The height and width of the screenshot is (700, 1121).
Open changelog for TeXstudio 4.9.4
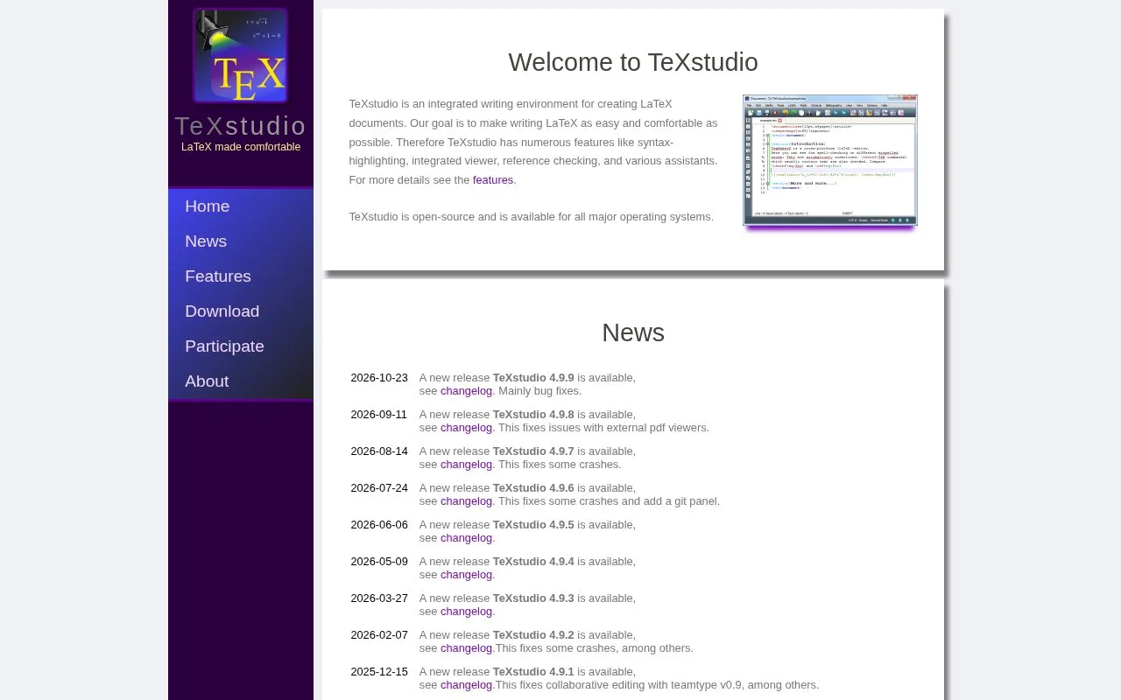pyautogui.click(x=466, y=575)
